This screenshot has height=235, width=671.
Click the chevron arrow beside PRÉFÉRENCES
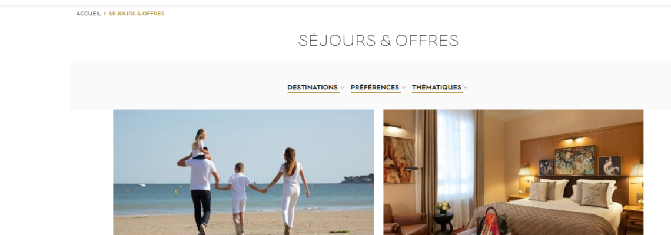click(404, 88)
